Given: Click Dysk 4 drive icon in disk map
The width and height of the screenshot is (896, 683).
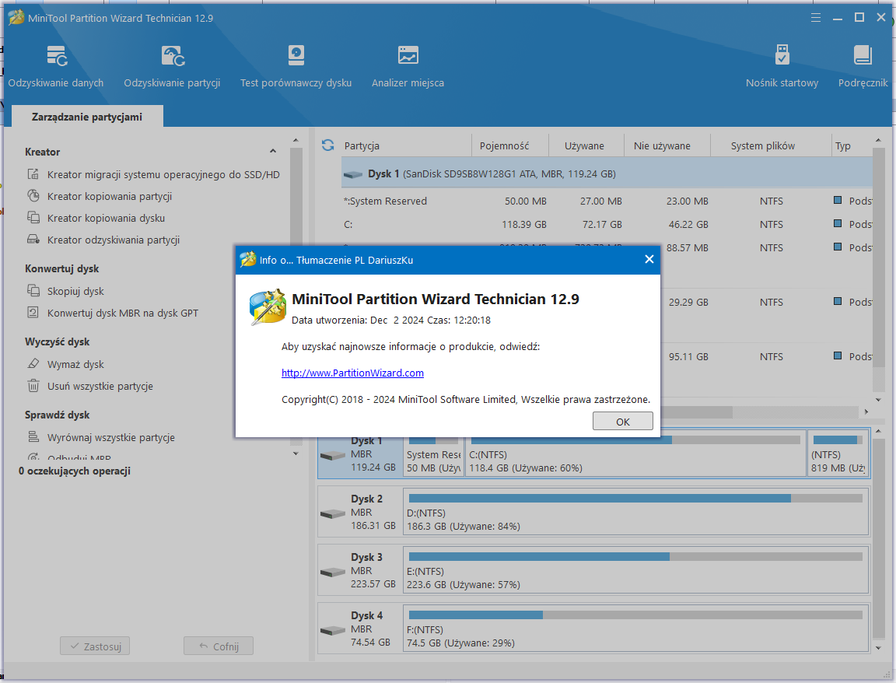Looking at the screenshot, I should [333, 630].
